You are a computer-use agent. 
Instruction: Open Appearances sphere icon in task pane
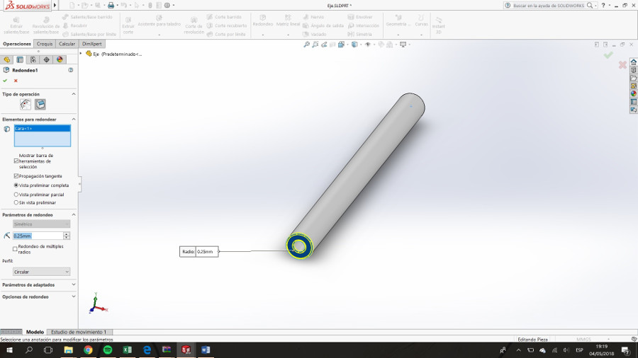(x=634, y=94)
